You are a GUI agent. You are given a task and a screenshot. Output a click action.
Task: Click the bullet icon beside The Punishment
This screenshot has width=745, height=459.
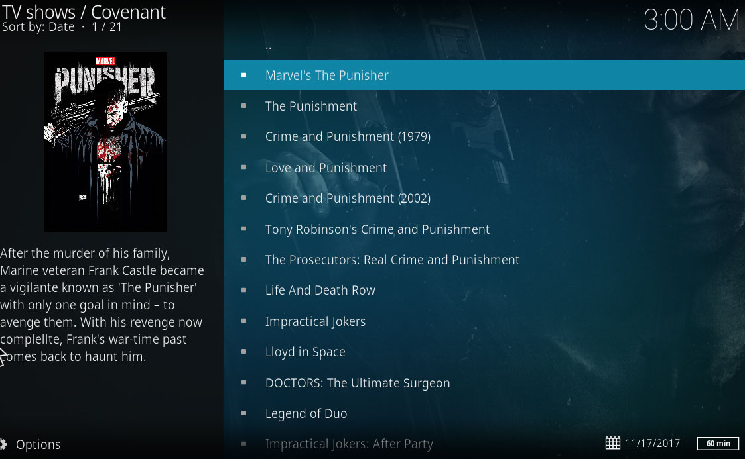[x=243, y=106]
